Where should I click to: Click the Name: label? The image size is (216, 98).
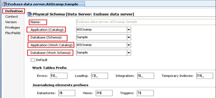[x=35, y=22]
